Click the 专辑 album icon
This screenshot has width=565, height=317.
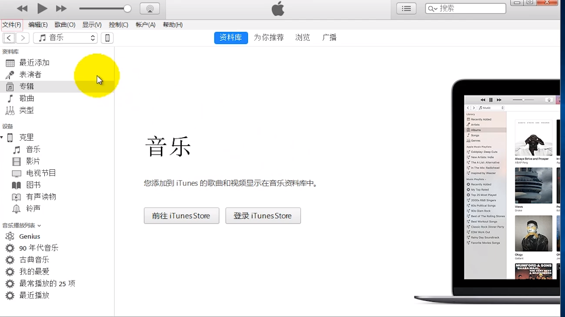point(10,86)
